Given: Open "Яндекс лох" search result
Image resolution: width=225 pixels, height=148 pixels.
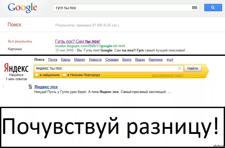Looking at the screenshot, I should coord(46,87).
